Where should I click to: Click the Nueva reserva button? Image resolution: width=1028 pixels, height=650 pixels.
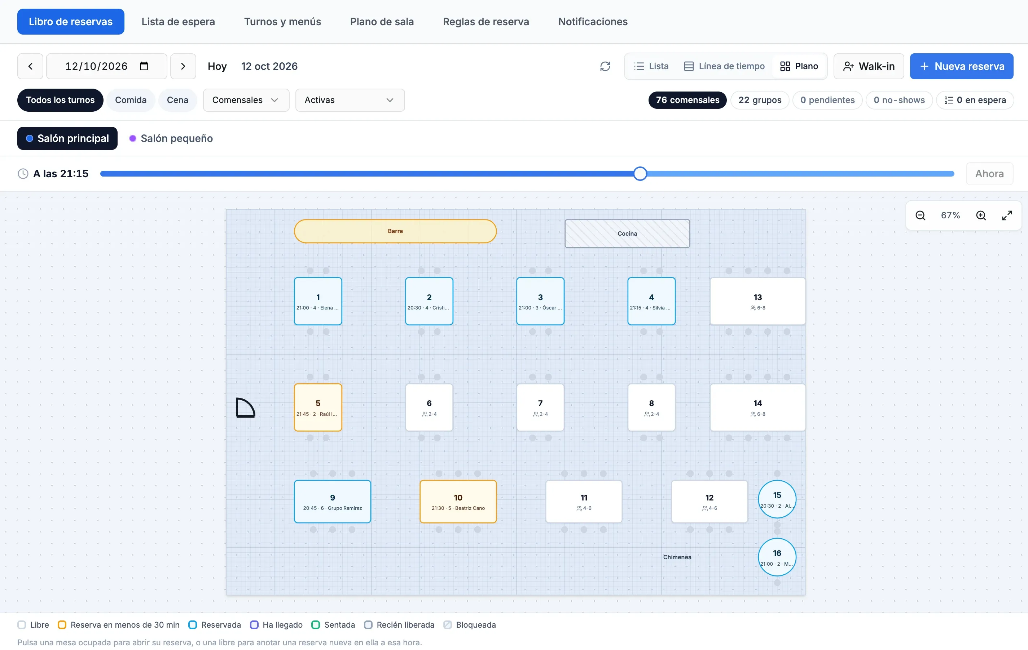961,66
